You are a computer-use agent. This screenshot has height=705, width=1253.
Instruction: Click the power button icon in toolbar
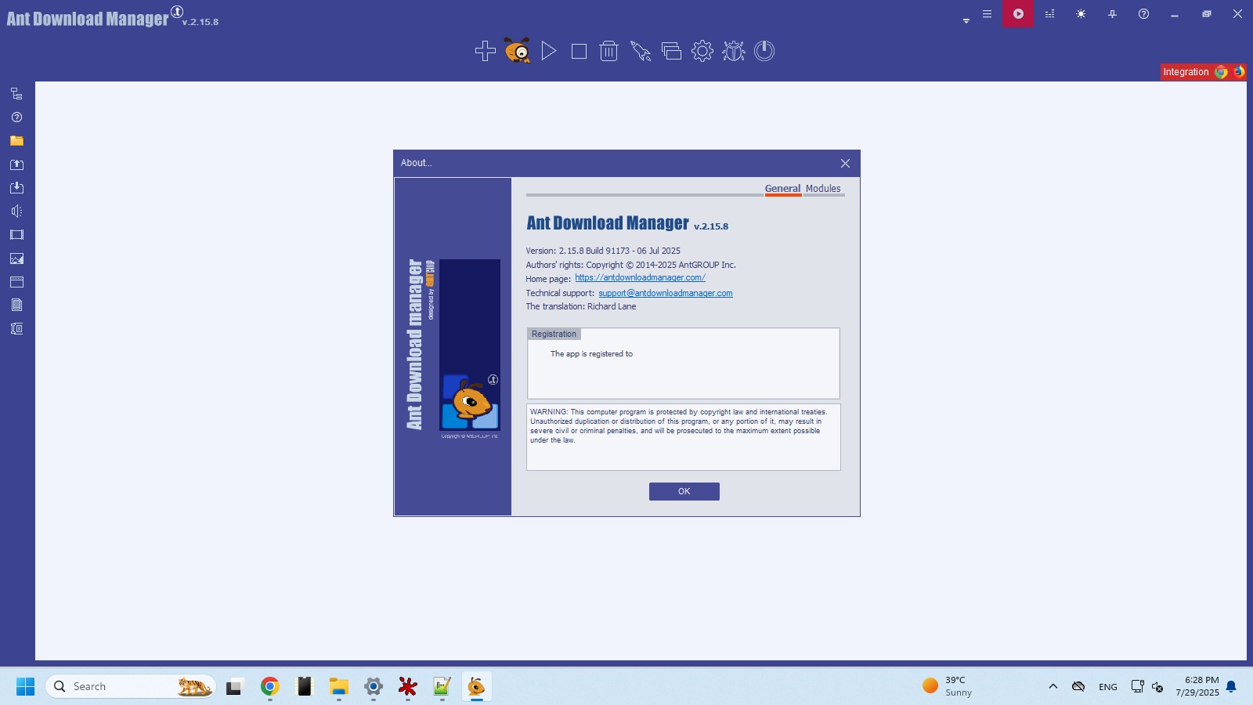[764, 51]
